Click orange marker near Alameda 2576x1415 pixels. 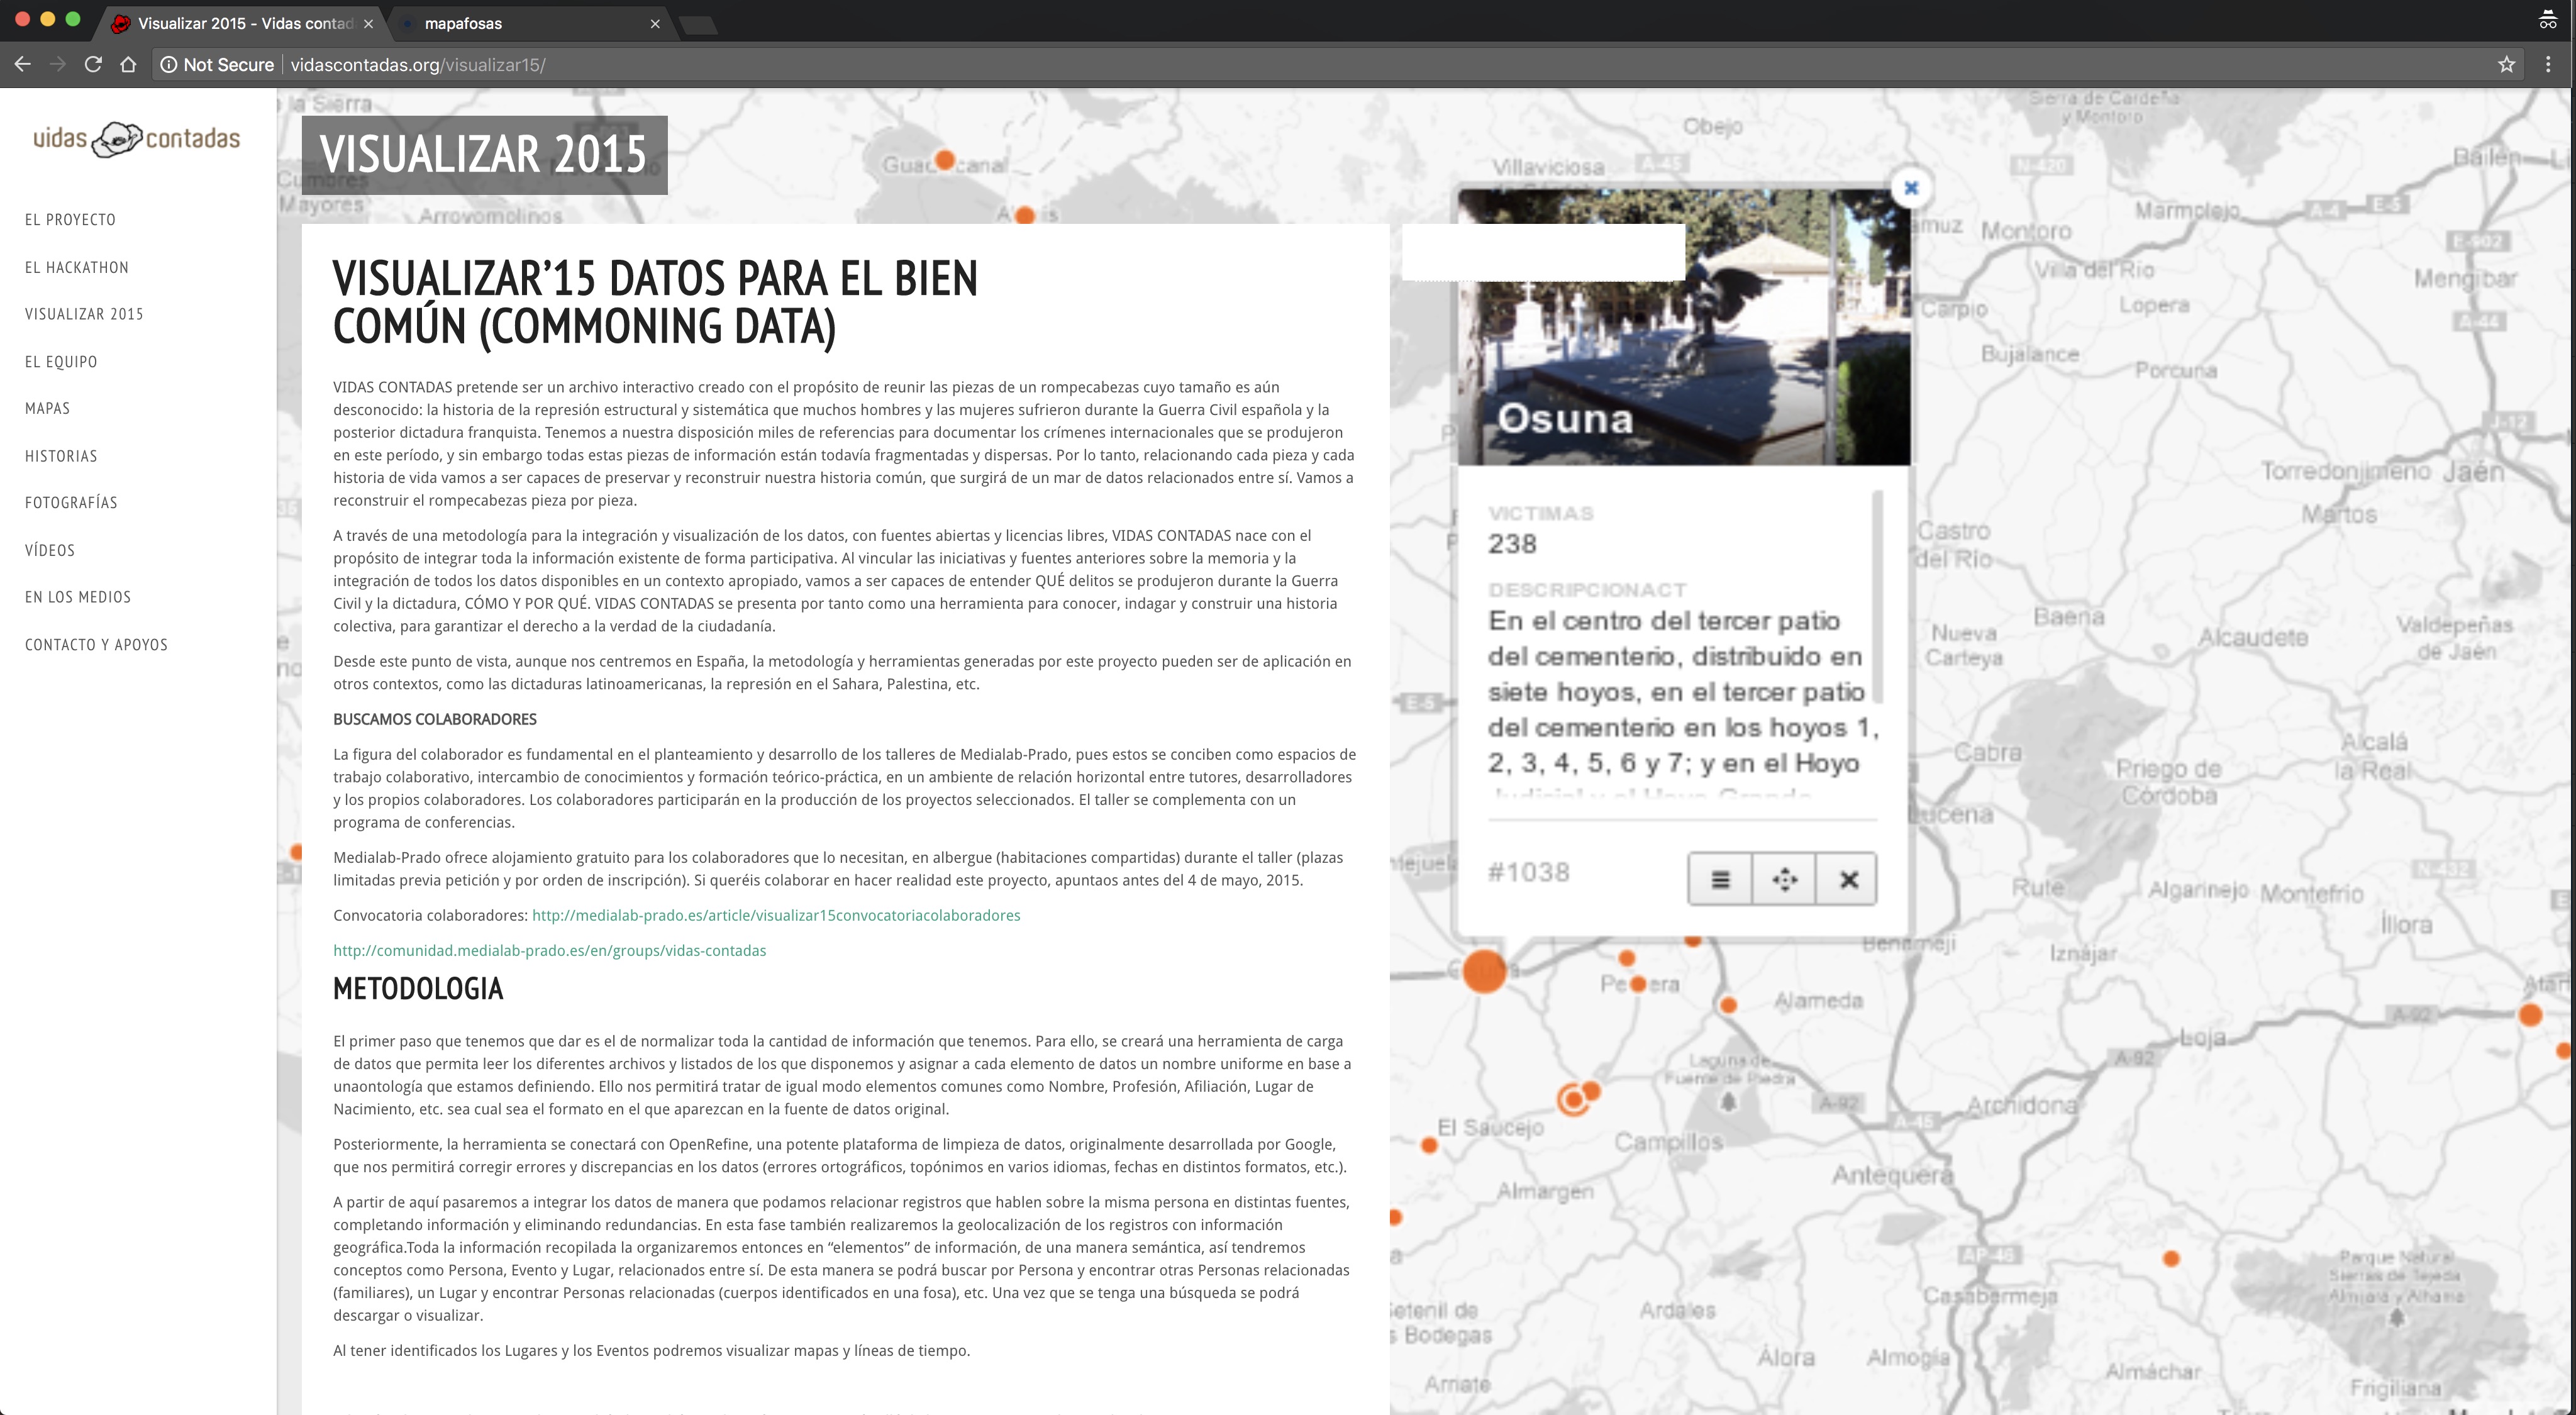[1728, 1004]
